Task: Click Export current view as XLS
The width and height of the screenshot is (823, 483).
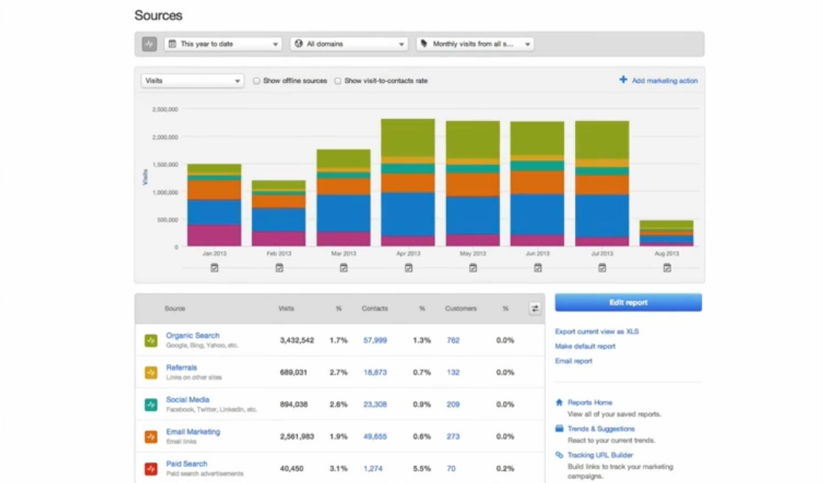Action: [597, 331]
